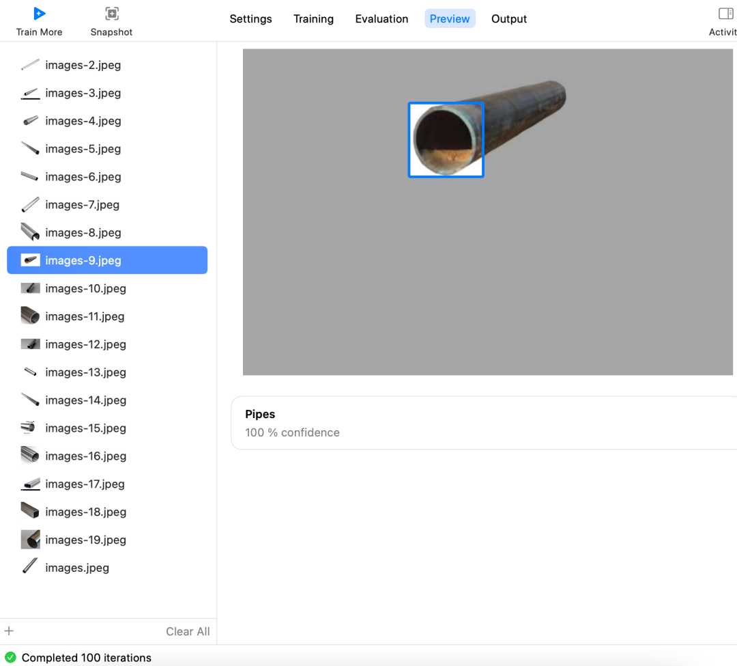Toggle the Activity sidebar panel icon
The width and height of the screenshot is (737, 666).
pyautogui.click(x=725, y=14)
